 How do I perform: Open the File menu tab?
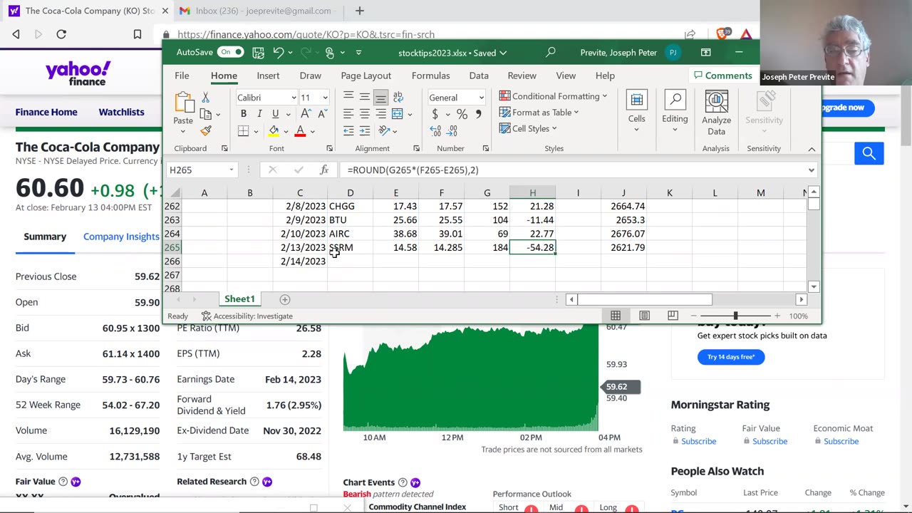tap(182, 76)
